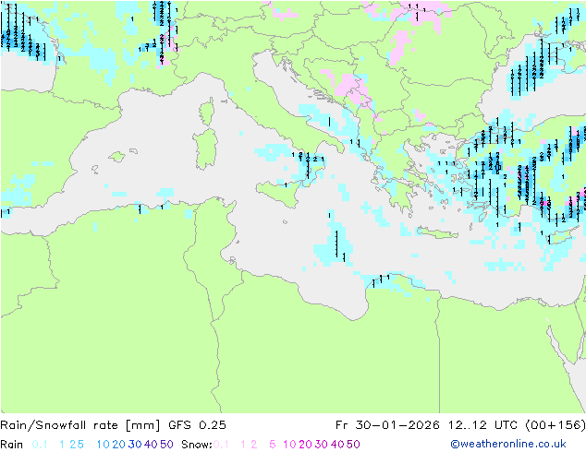Select the rain legend value 30
Image resolution: width=586 pixels, height=452 pixels.
(135, 445)
